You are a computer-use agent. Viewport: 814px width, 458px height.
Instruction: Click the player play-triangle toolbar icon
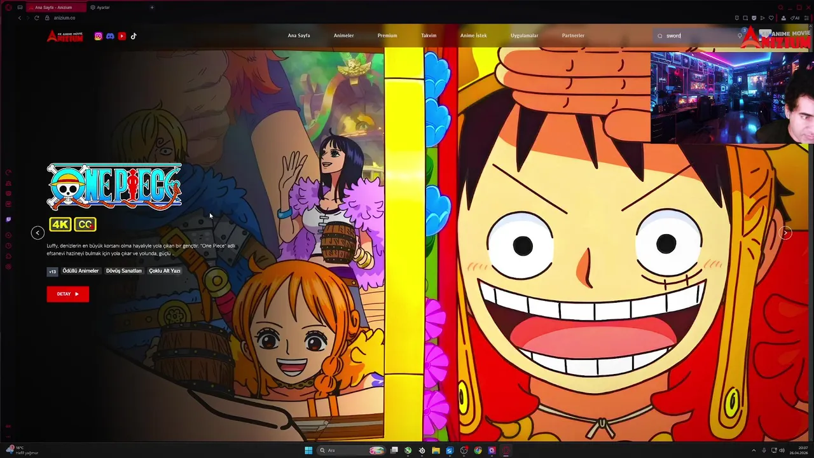coord(762,18)
